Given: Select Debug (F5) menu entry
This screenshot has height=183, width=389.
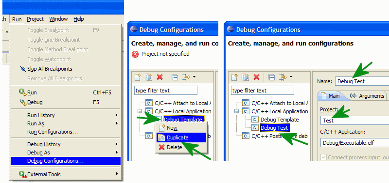Looking at the screenshot, I should (66, 102).
